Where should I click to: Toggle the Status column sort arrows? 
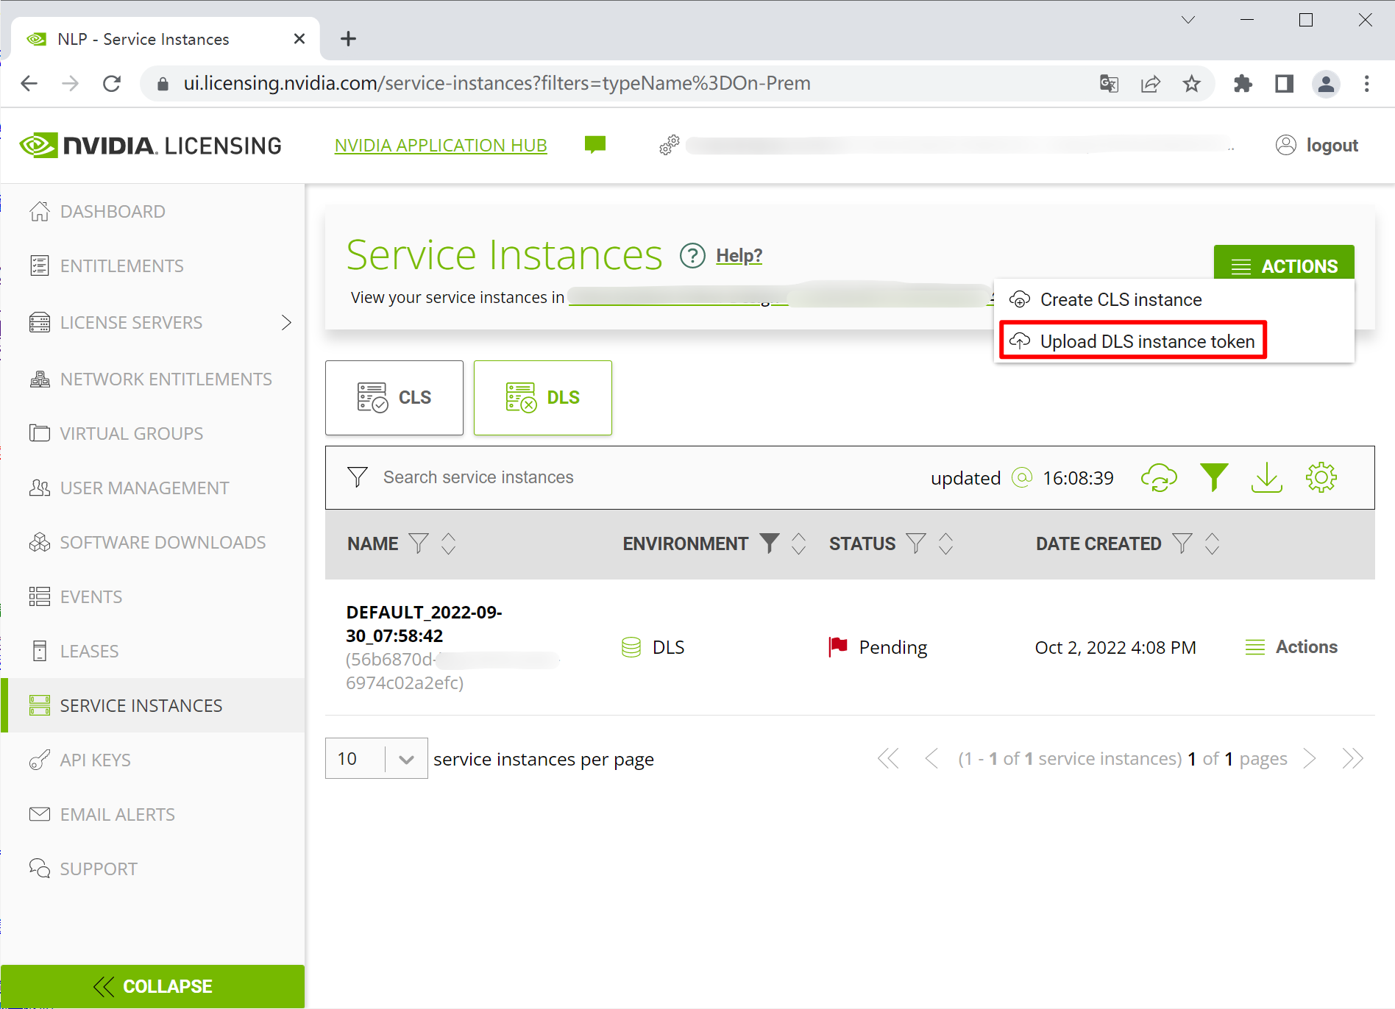[x=945, y=544]
